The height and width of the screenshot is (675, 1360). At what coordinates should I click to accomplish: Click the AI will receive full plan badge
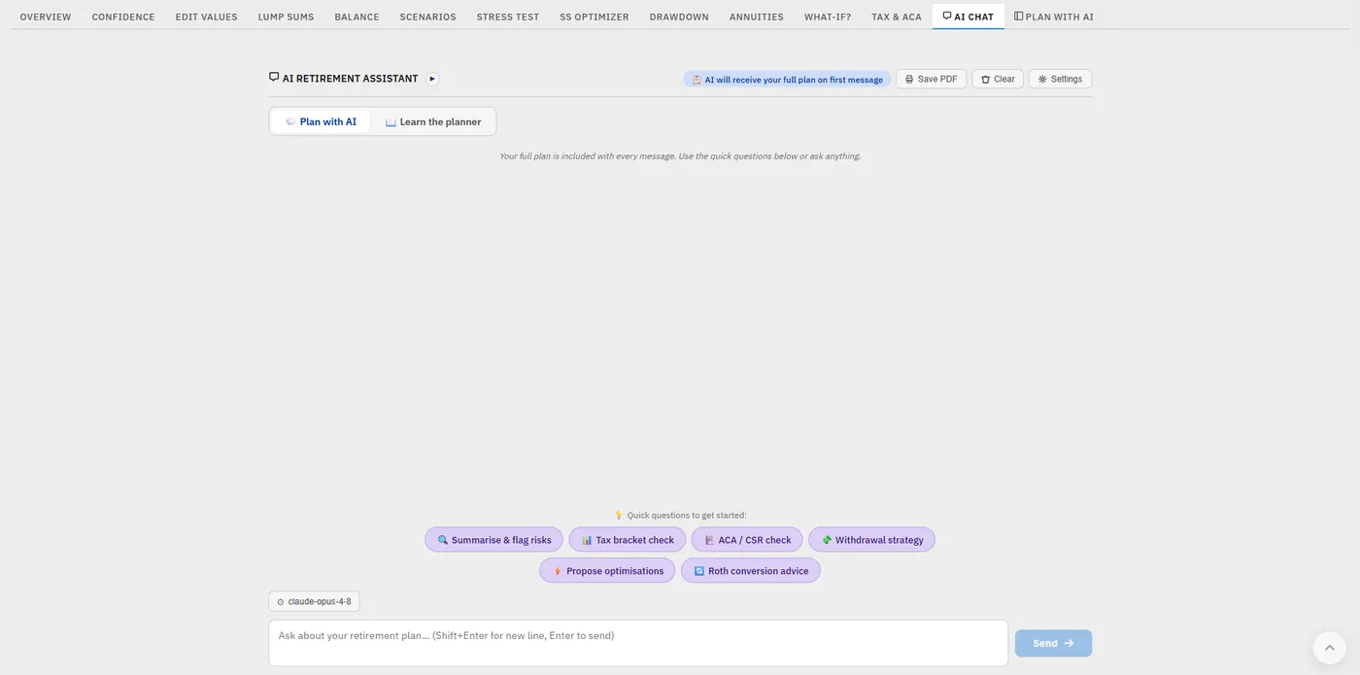point(787,80)
